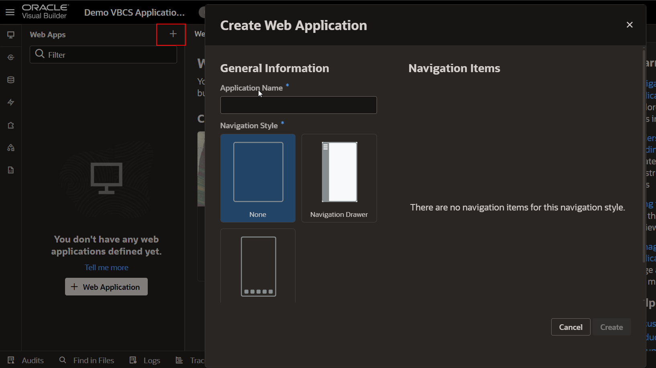Click the Cancel button
Image resolution: width=656 pixels, height=368 pixels.
(x=570, y=327)
